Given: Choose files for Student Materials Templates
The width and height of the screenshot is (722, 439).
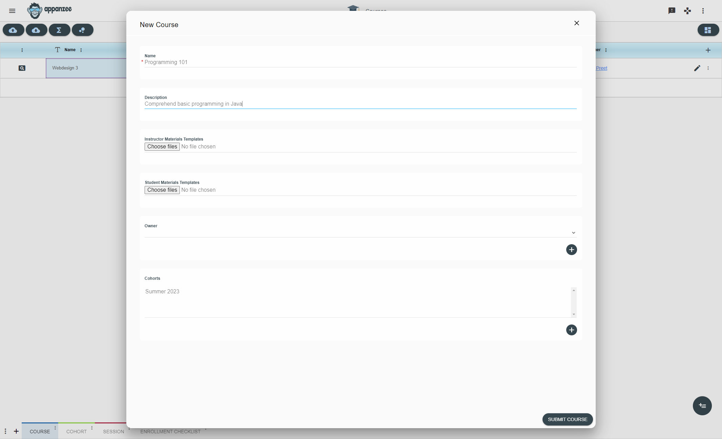Looking at the screenshot, I should point(162,190).
